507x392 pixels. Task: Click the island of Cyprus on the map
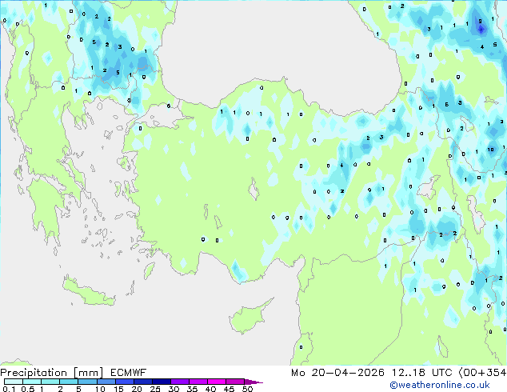pyautogui.click(x=247, y=318)
